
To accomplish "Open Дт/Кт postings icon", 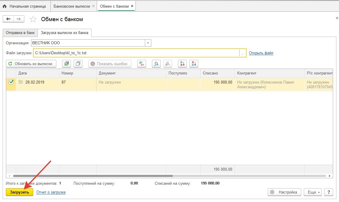I will click(142, 64).
